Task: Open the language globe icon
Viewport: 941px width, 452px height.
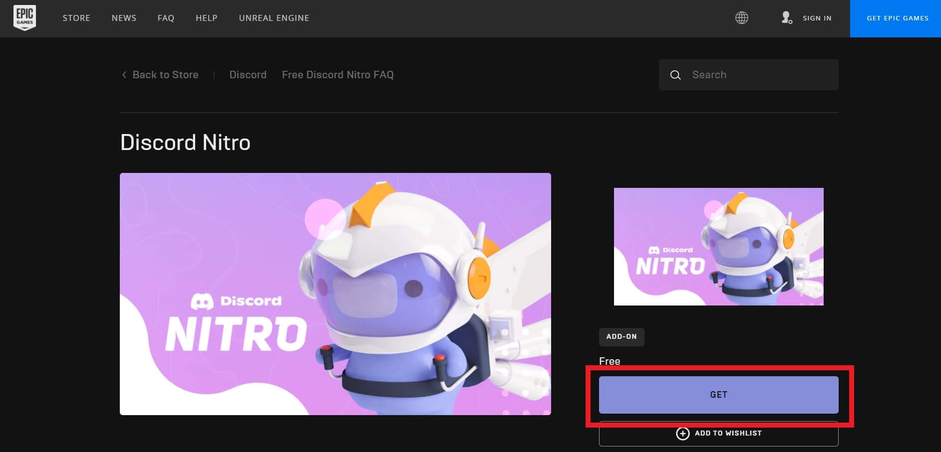Action: [x=742, y=18]
